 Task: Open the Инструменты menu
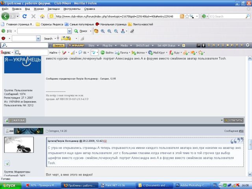click(x=72, y=9)
